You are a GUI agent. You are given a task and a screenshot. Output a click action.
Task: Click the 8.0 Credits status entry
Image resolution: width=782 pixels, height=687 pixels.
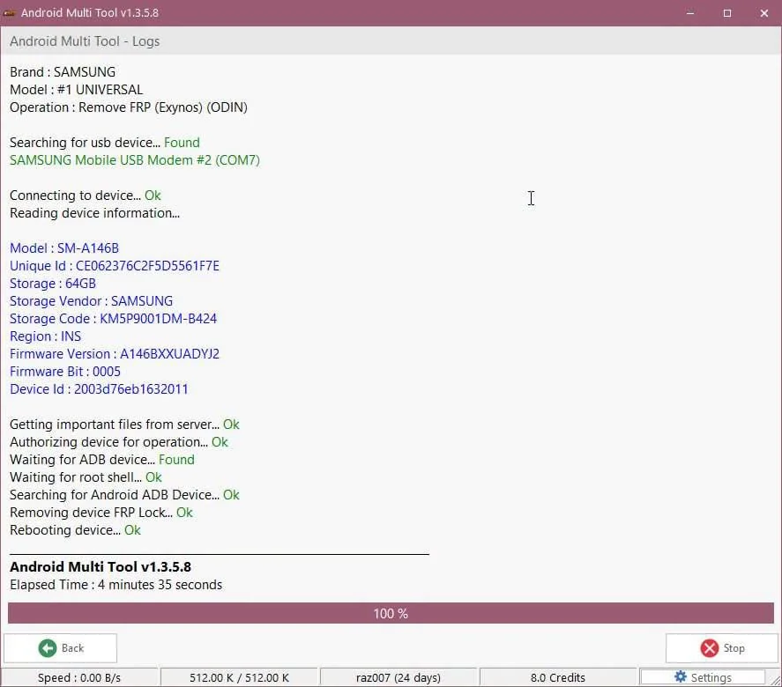[x=557, y=677]
